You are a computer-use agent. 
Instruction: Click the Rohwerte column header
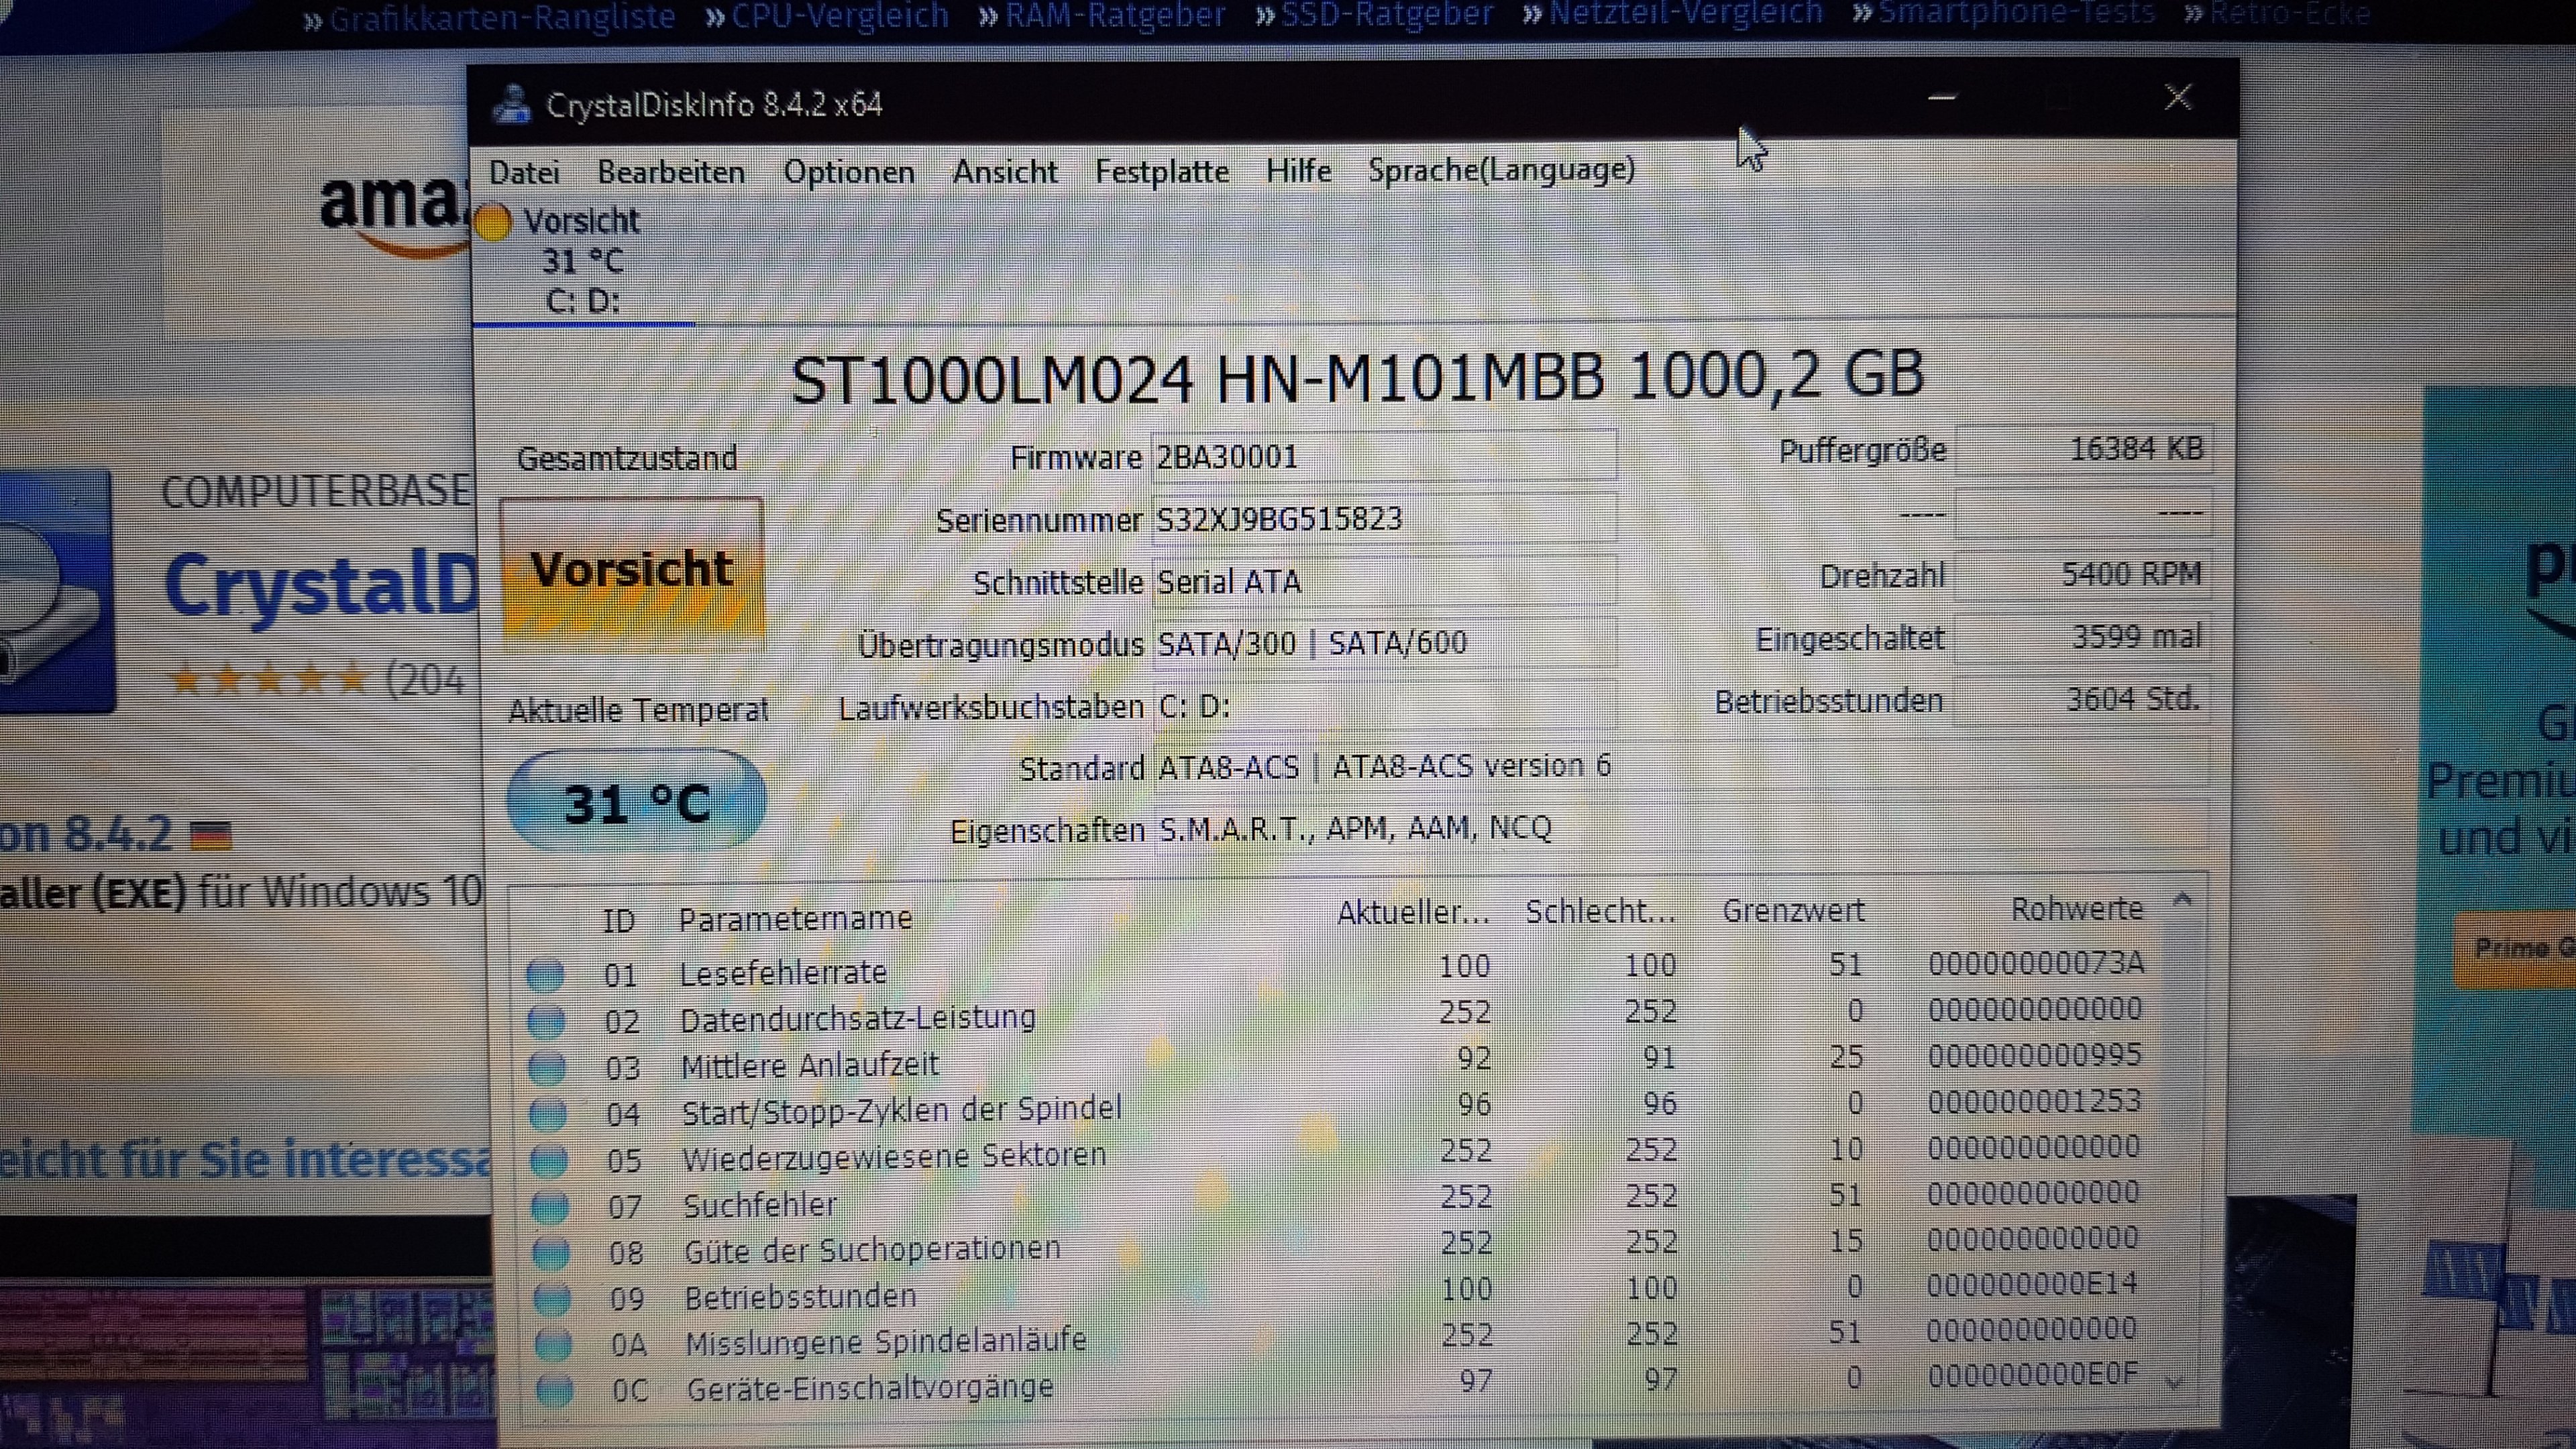click(2076, 909)
